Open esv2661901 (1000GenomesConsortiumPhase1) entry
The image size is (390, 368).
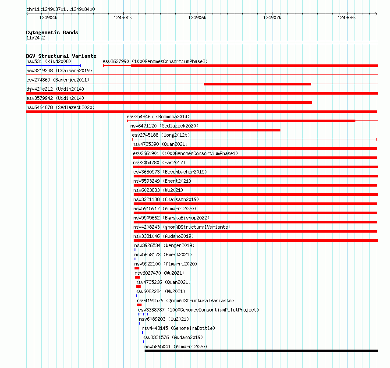point(185,153)
